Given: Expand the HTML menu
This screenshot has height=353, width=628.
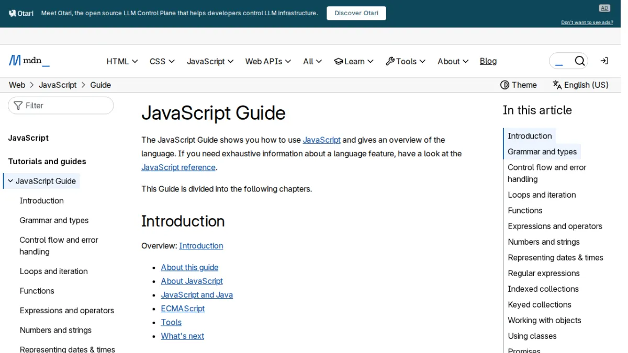Looking at the screenshot, I should point(122,61).
